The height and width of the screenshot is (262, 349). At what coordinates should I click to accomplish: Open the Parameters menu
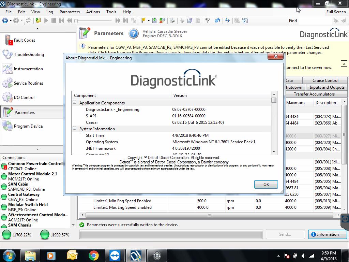70,12
